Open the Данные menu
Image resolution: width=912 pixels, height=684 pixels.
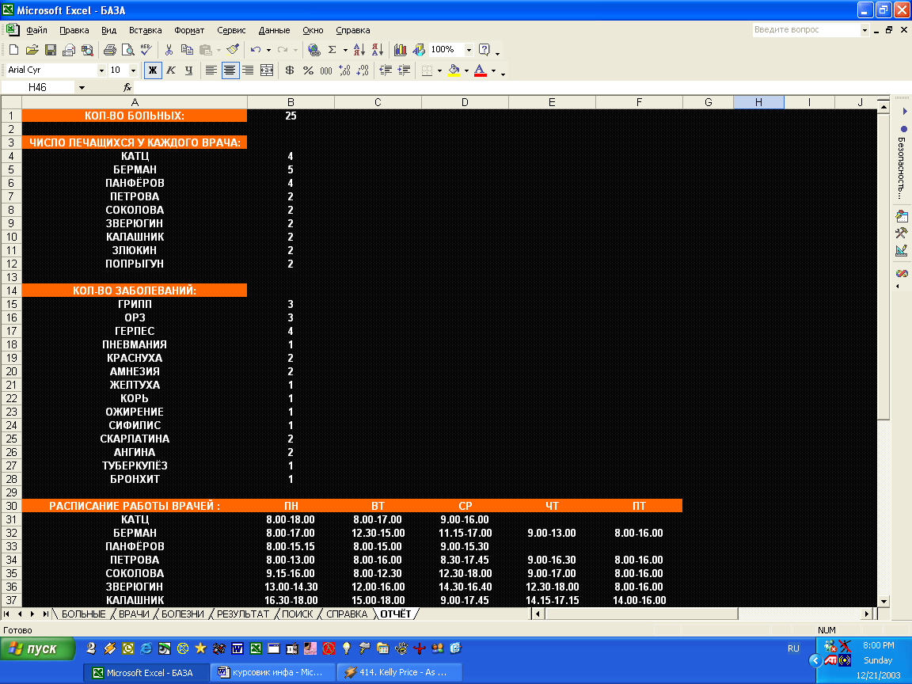tap(274, 30)
